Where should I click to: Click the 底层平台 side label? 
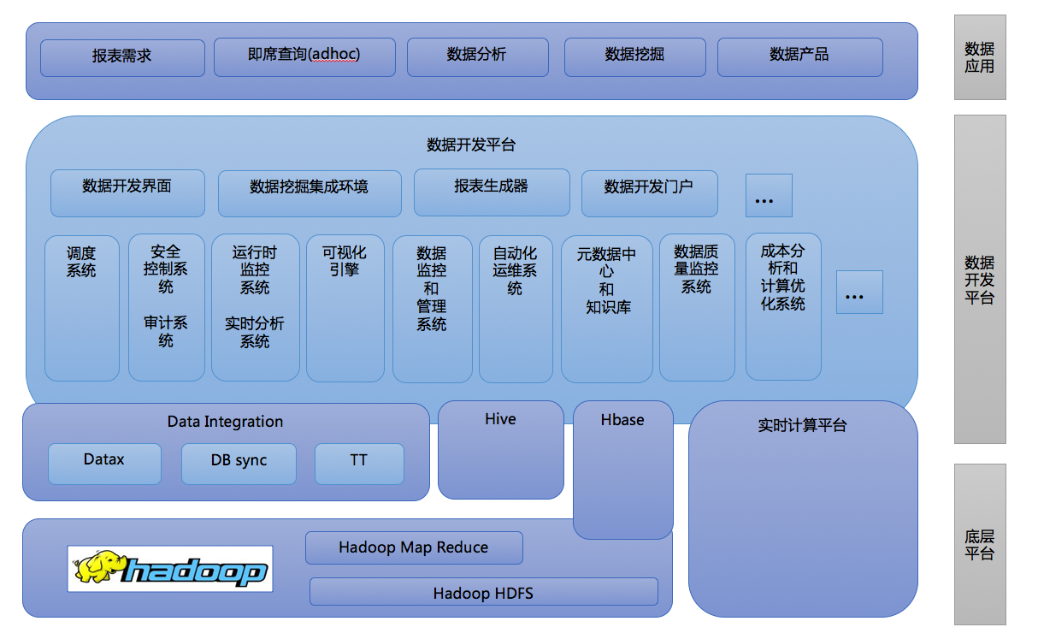[980, 544]
